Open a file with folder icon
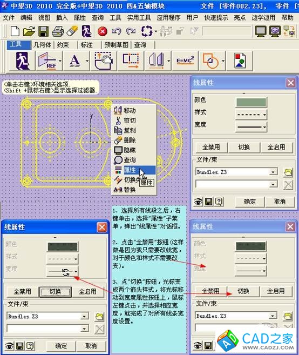This screenshot has width=299, height=355. [x=29, y=31]
